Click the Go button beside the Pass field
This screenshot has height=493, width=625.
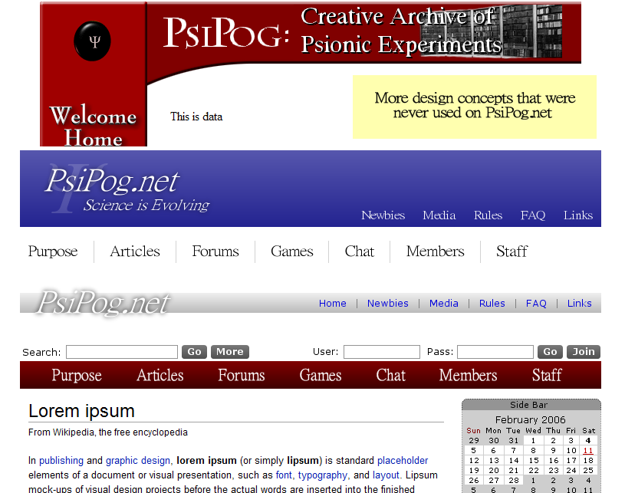click(550, 352)
